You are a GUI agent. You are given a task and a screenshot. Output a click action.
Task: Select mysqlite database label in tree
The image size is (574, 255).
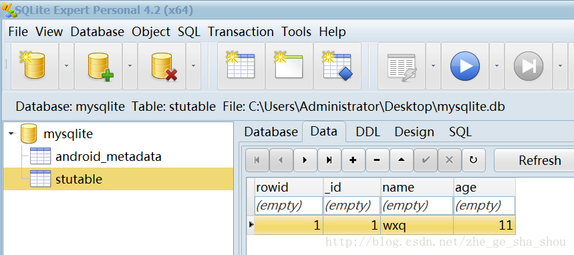coord(68,134)
